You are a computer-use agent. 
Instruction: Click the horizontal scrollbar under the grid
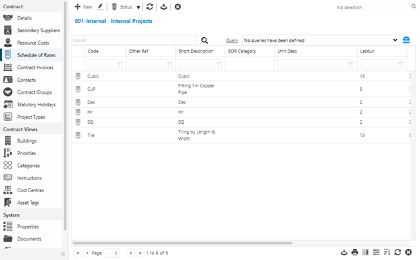coord(182,243)
